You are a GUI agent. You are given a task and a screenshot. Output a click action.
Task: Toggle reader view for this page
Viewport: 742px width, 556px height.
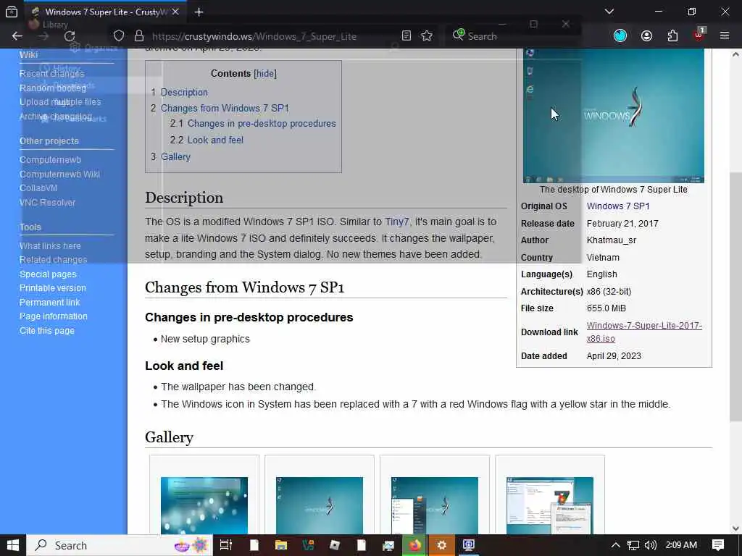click(406, 36)
